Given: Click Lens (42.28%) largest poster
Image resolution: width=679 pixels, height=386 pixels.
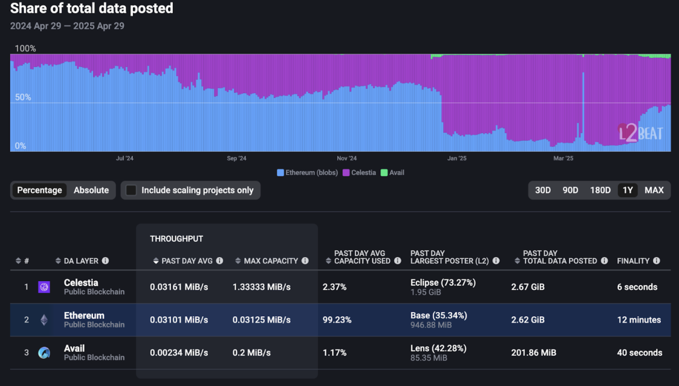Looking at the screenshot, I should (438, 348).
